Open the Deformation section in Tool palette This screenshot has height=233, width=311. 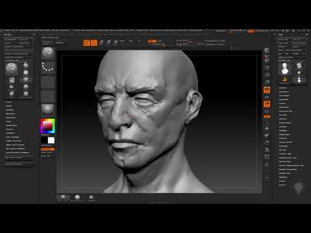point(285,123)
